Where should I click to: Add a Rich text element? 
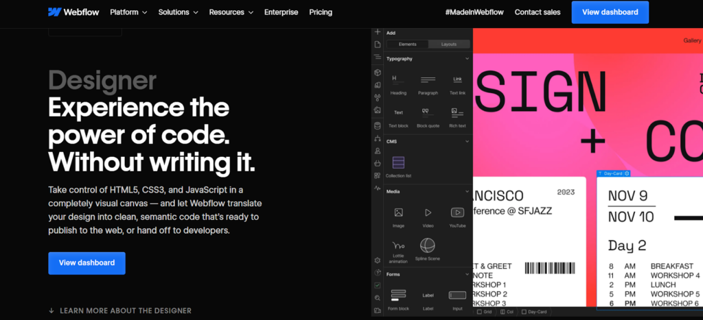(457, 118)
